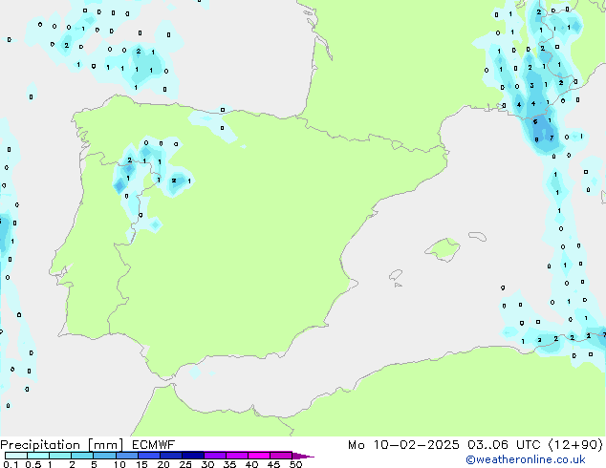This screenshot has height=468, width=606.
Task: Click the magenta arrow tip past 50 on legend
Action: (x=308, y=456)
